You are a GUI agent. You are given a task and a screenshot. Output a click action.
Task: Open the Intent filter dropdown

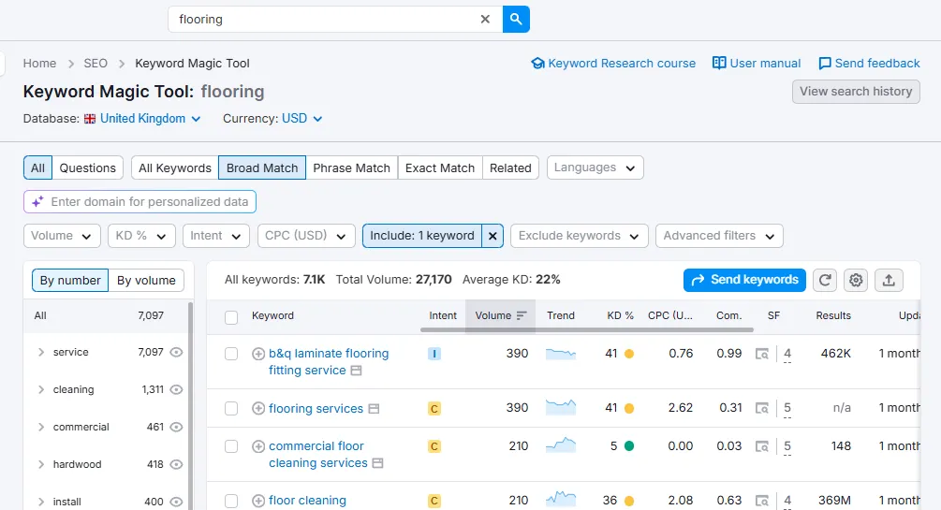(x=216, y=236)
